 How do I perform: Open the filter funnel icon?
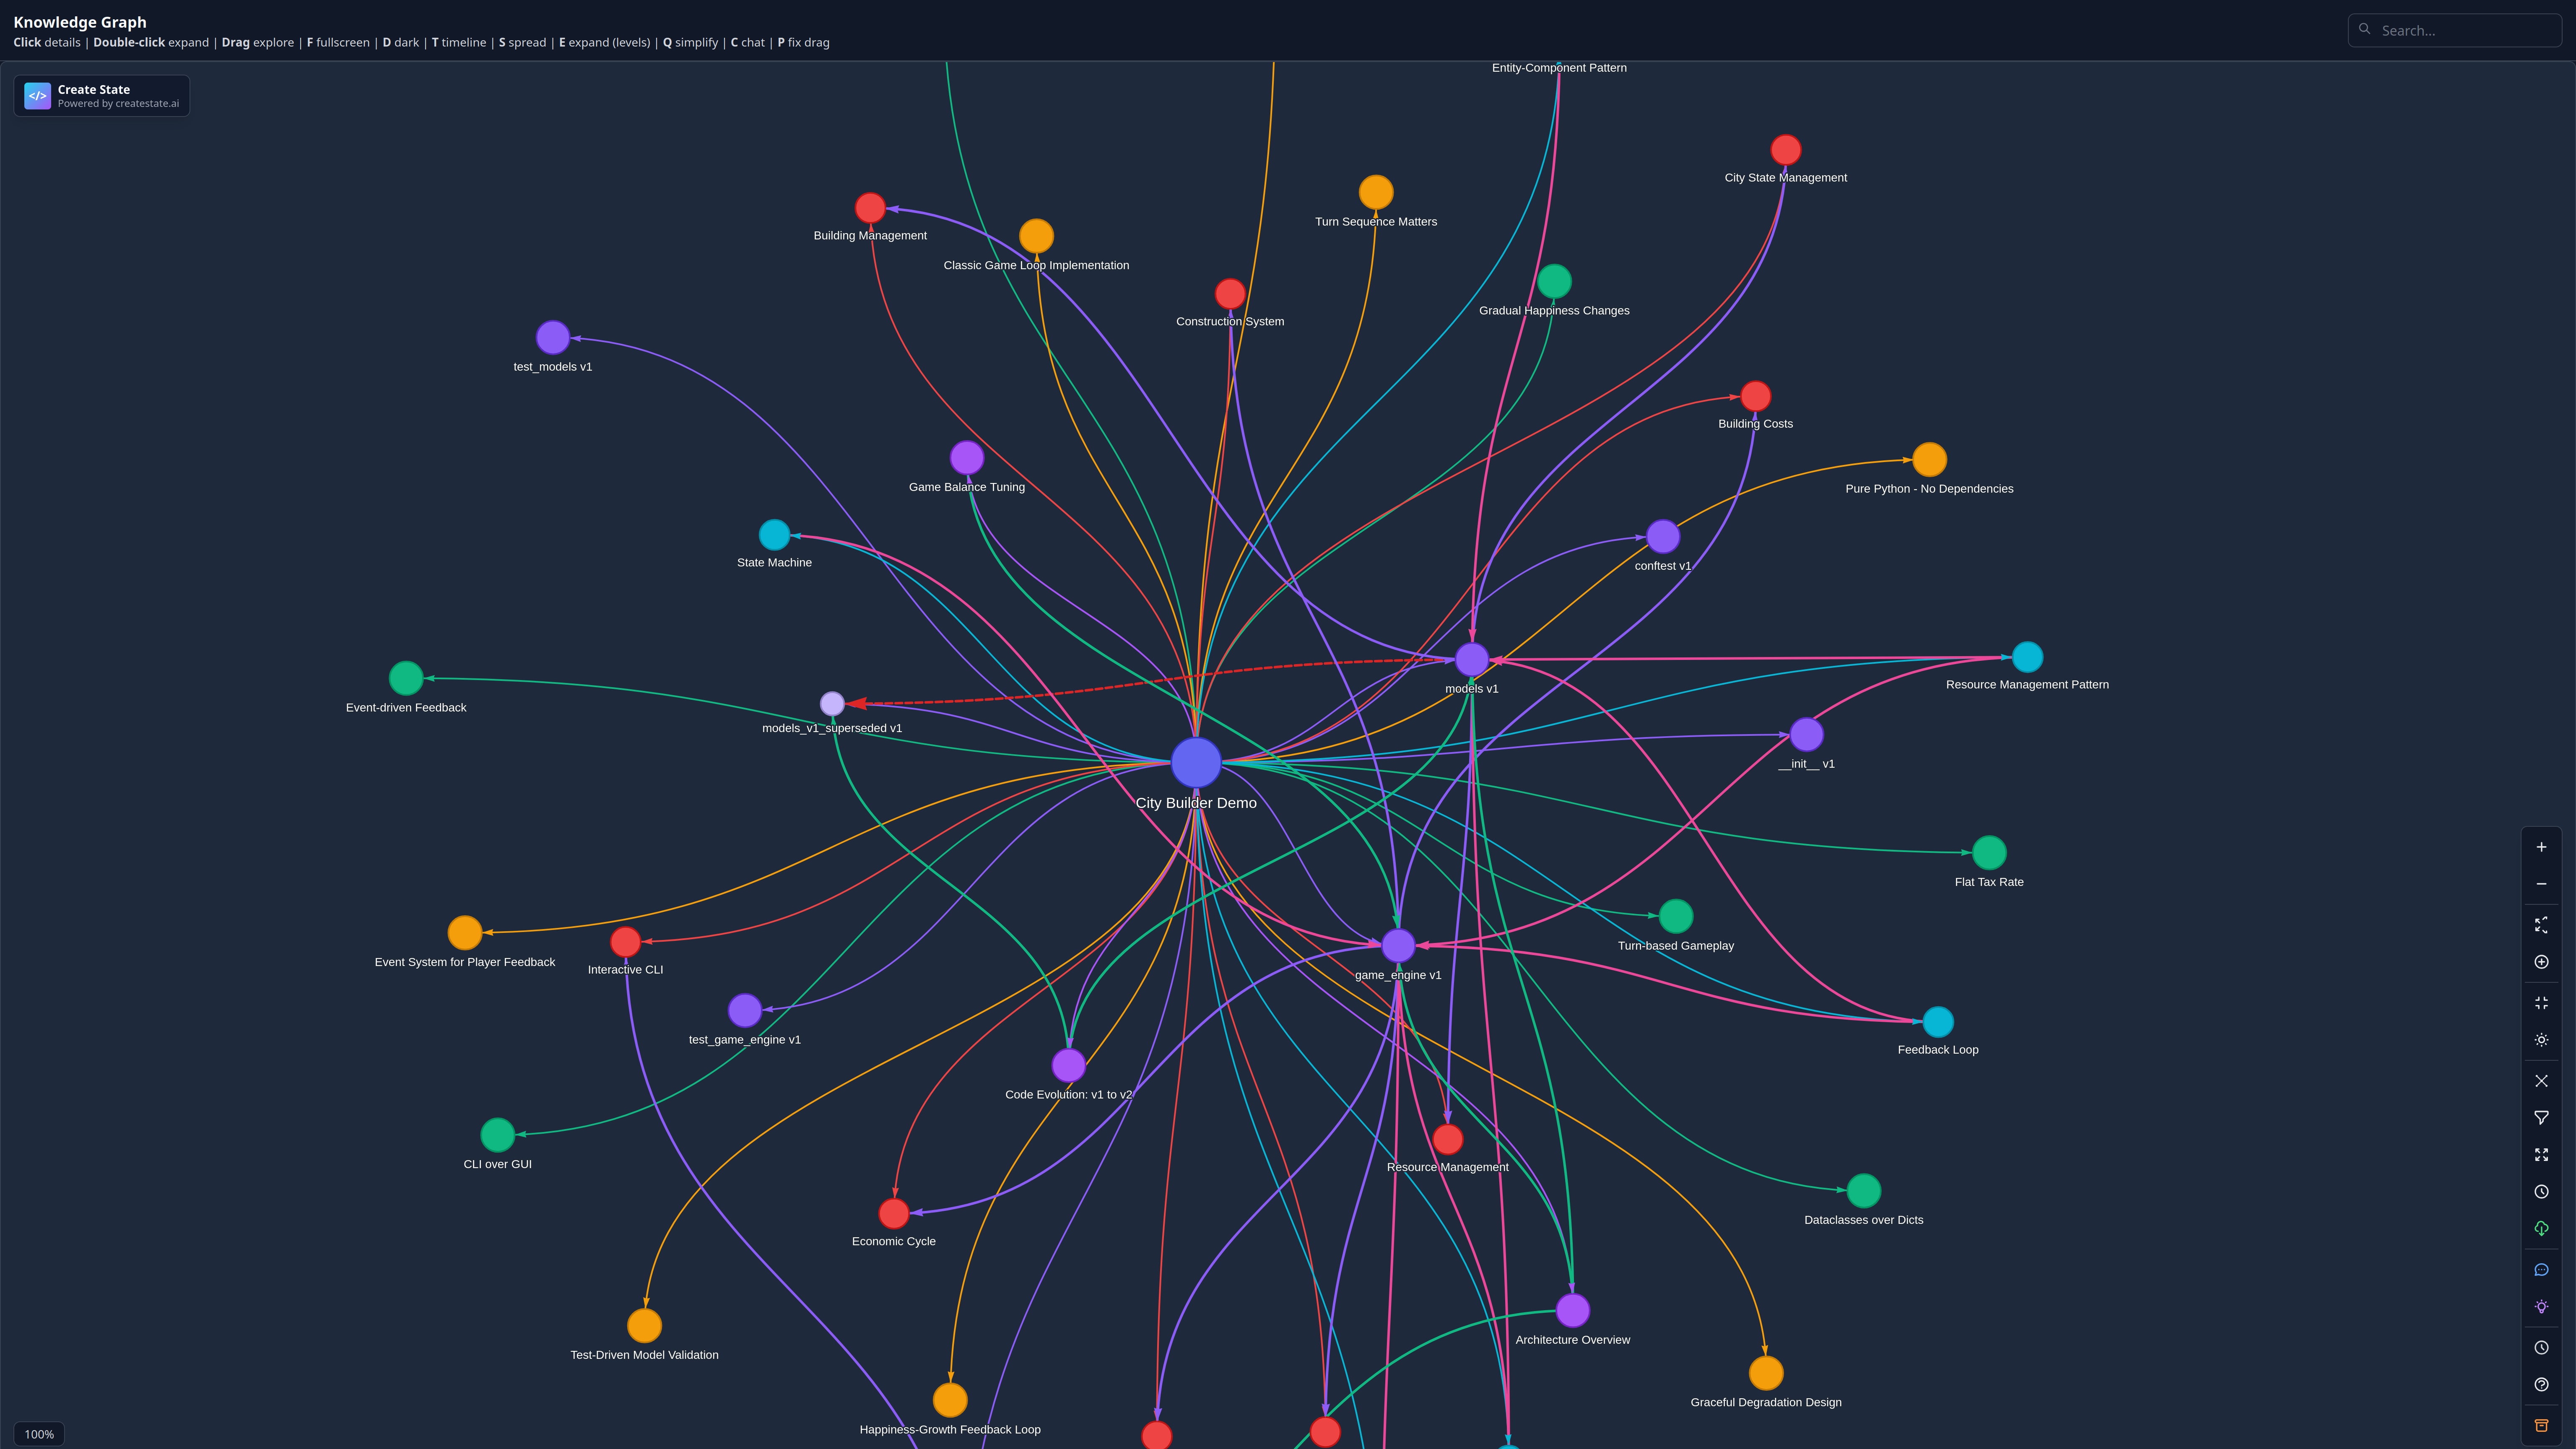(2541, 1117)
